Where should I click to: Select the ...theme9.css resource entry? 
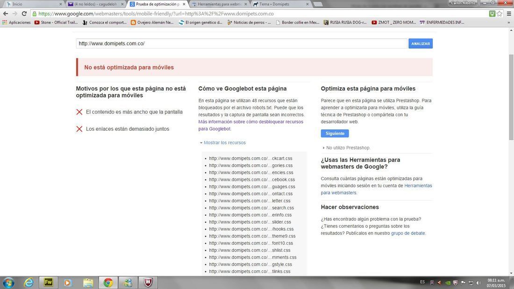pyautogui.click(x=252, y=236)
